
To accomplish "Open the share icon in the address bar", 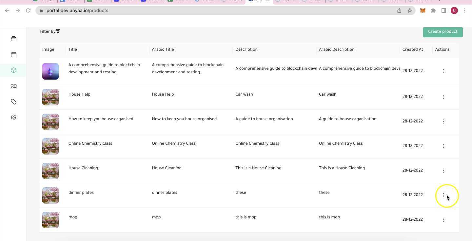I will 399,10.
